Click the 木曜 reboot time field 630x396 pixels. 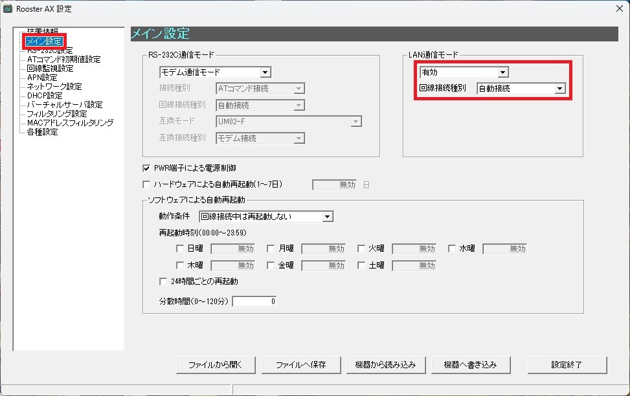(233, 266)
